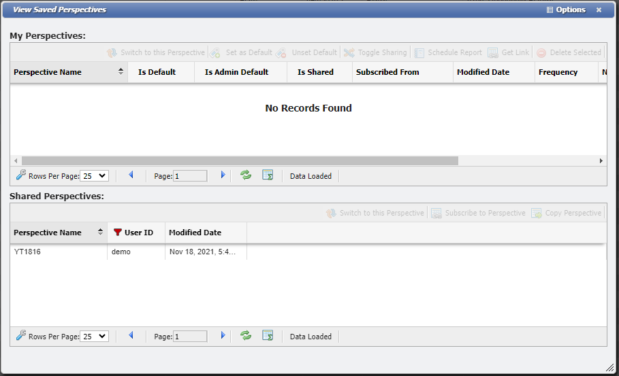
Task: Click export icon in Shared Perspectives pager
Action: pos(268,336)
